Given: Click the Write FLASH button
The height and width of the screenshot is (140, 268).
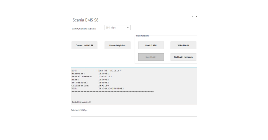Looking at the screenshot, I should [x=183, y=45].
